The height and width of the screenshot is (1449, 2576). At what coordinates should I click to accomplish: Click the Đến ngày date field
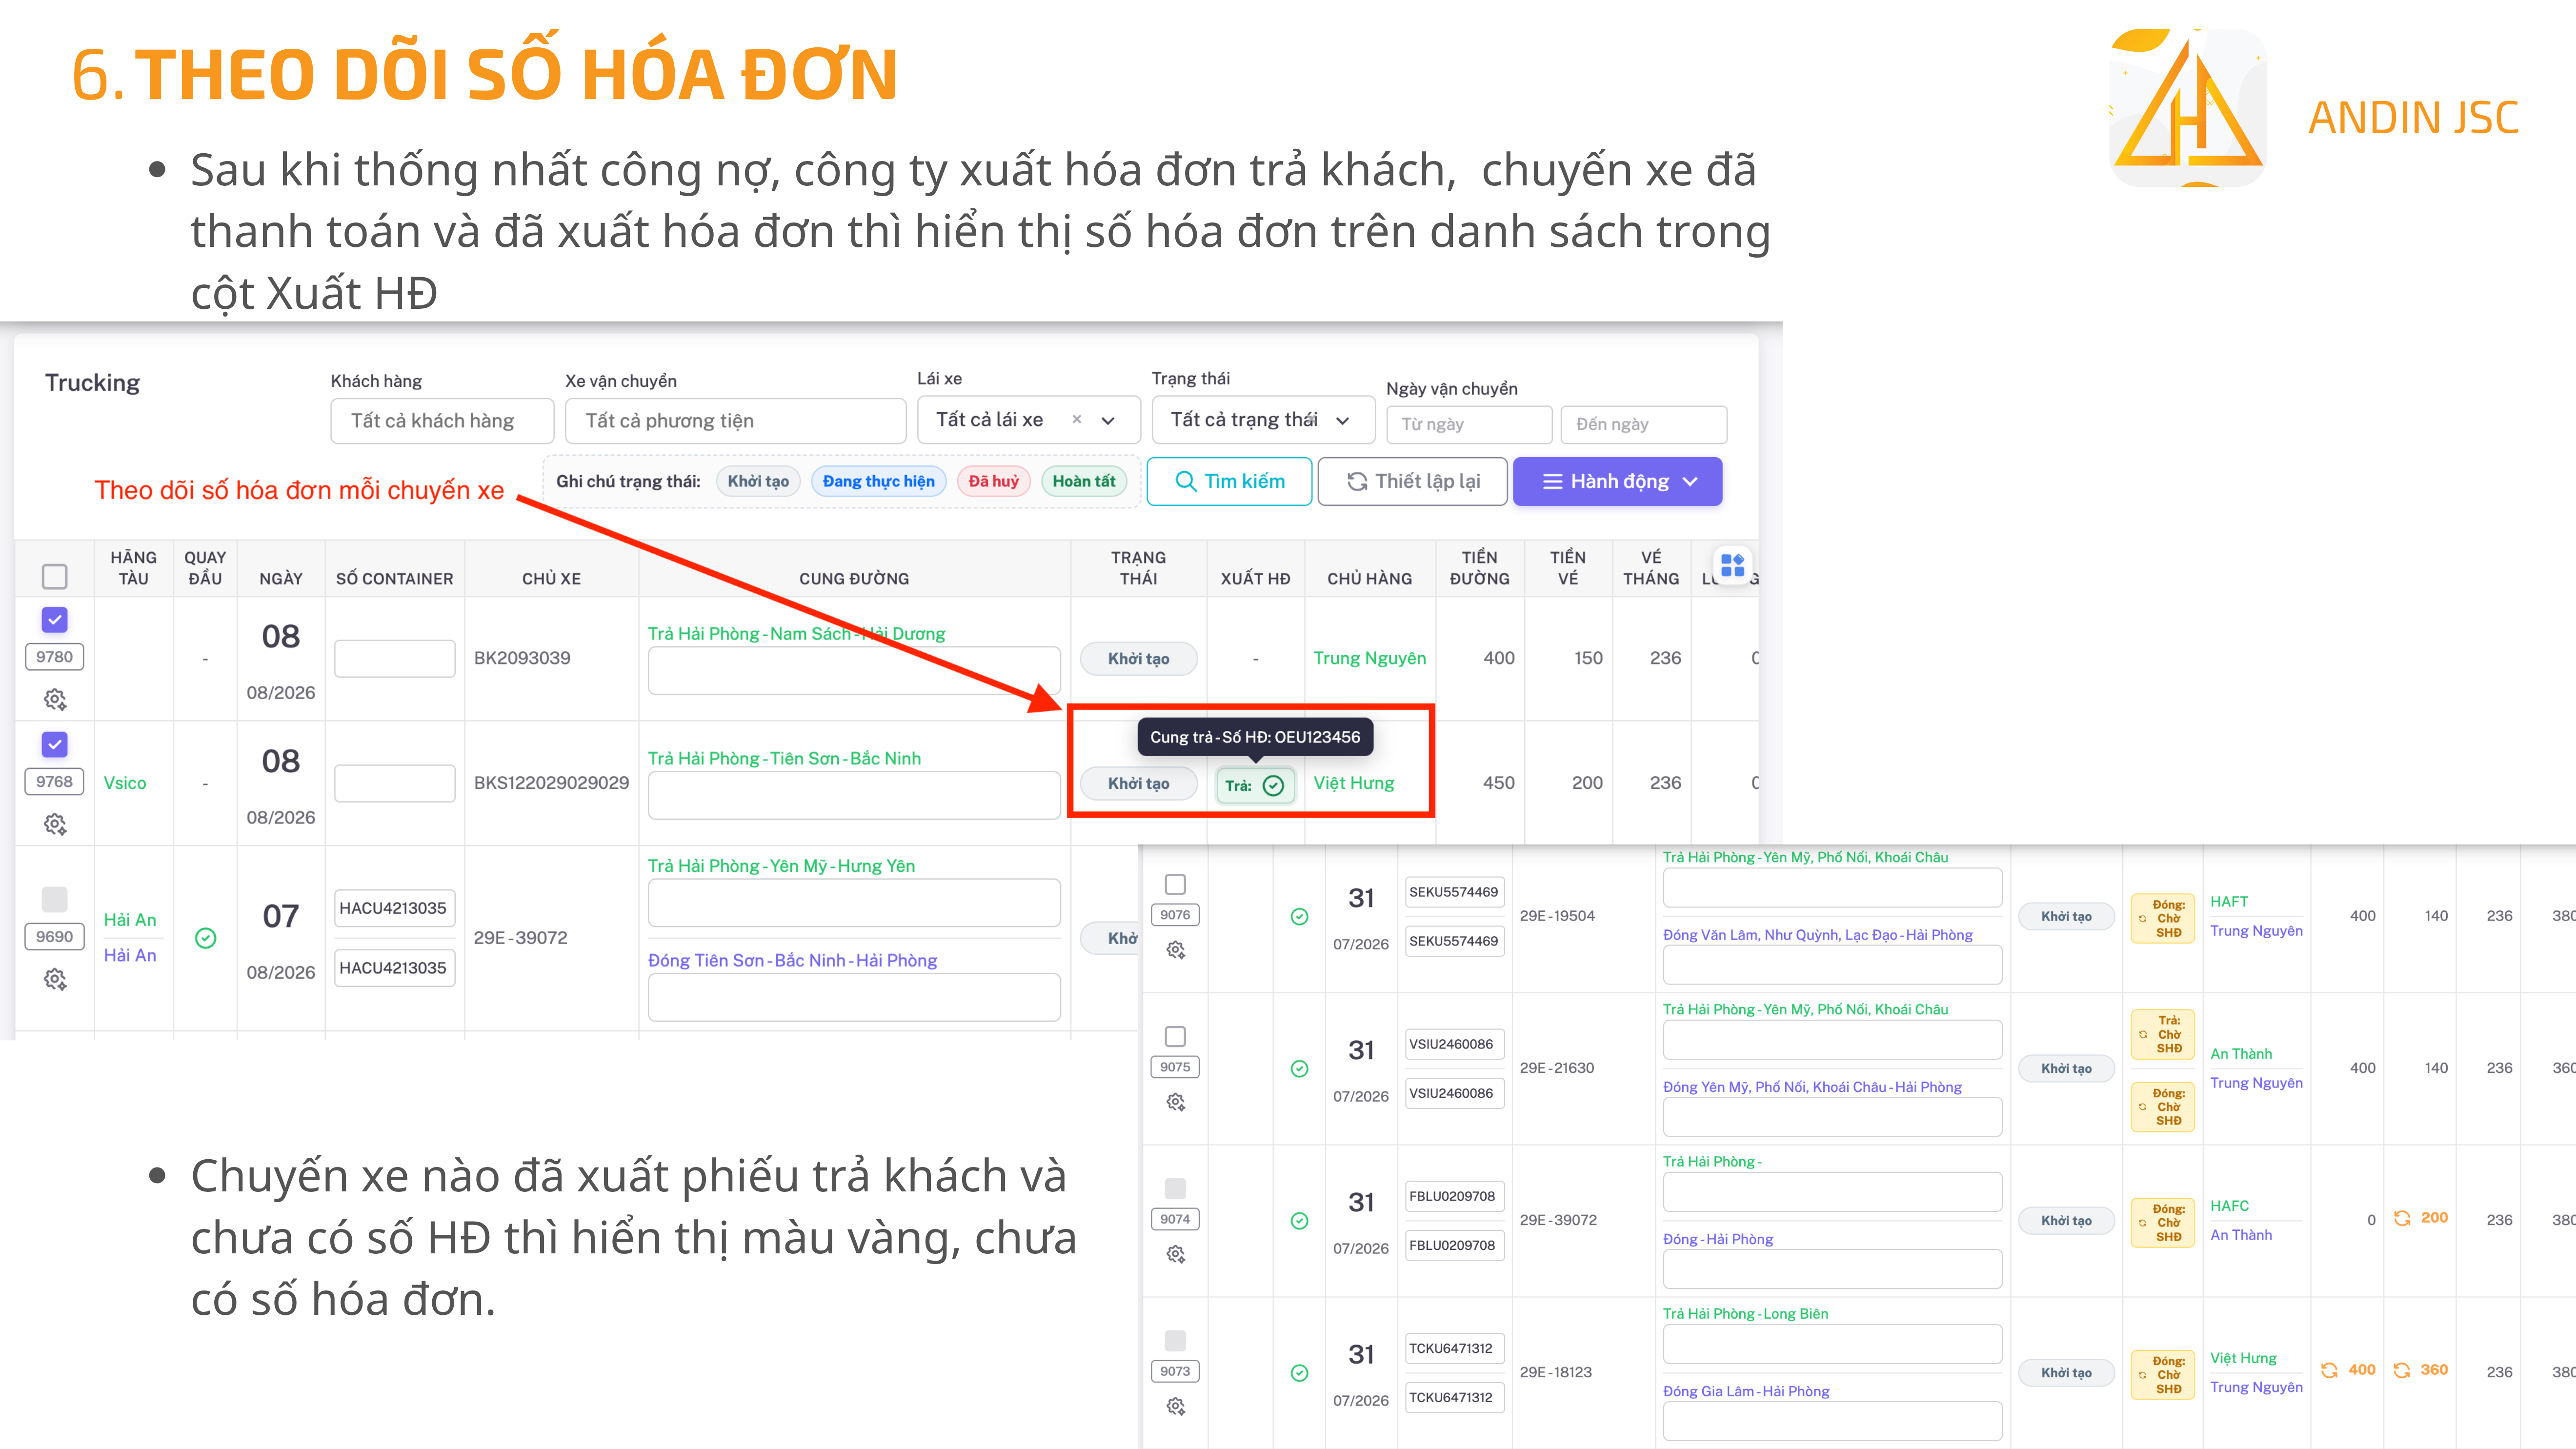point(1643,424)
